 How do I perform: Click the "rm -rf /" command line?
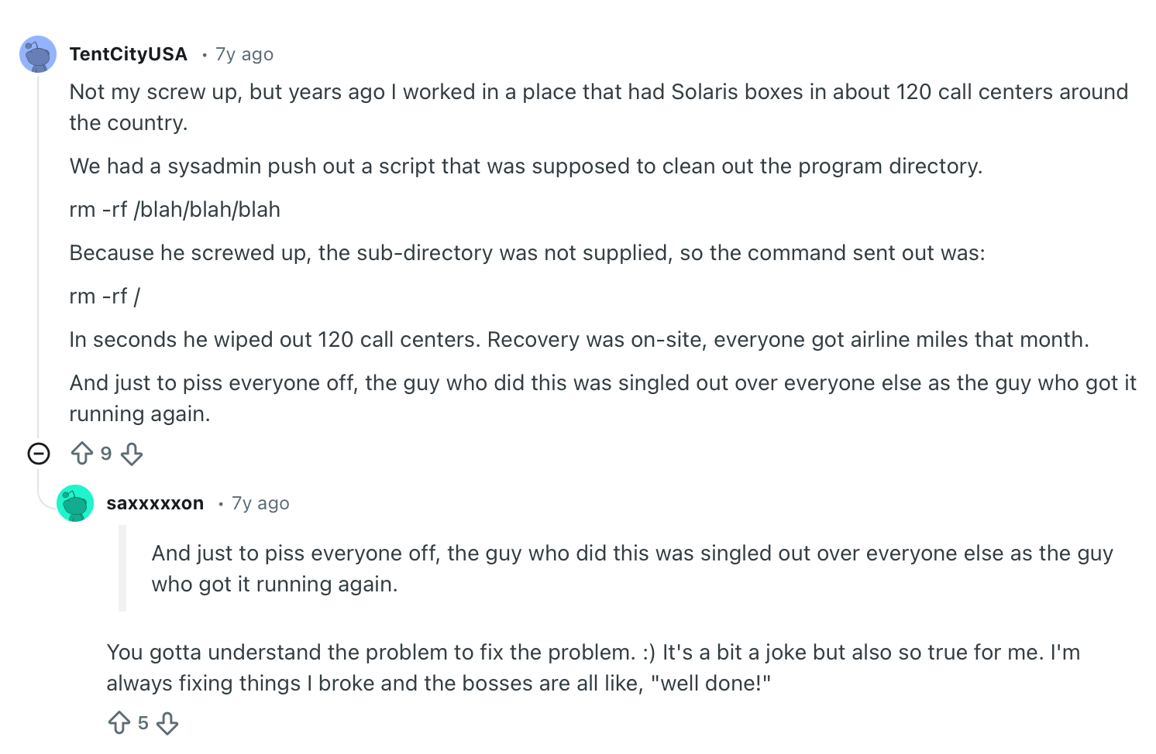coord(105,296)
